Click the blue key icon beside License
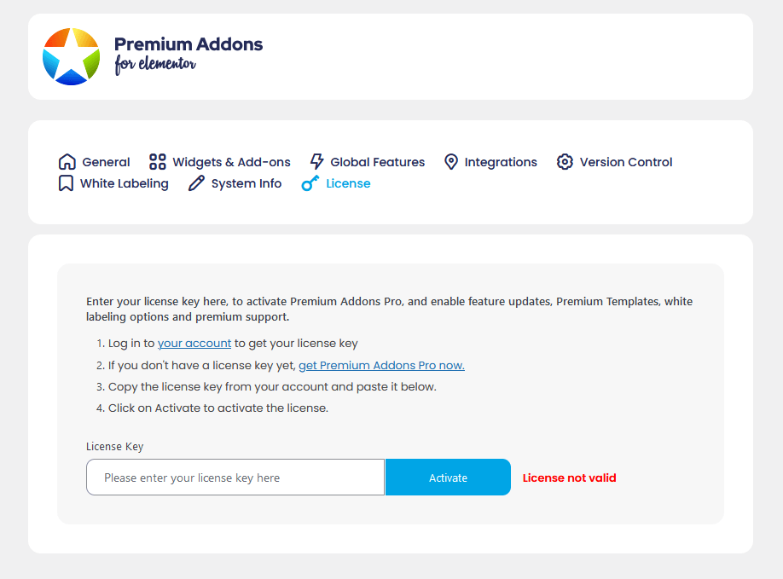This screenshot has height=579, width=783. (309, 182)
